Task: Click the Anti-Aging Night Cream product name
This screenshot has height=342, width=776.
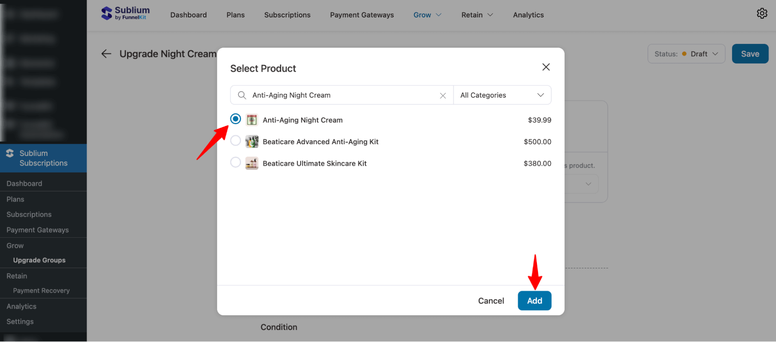Action: 302,120
